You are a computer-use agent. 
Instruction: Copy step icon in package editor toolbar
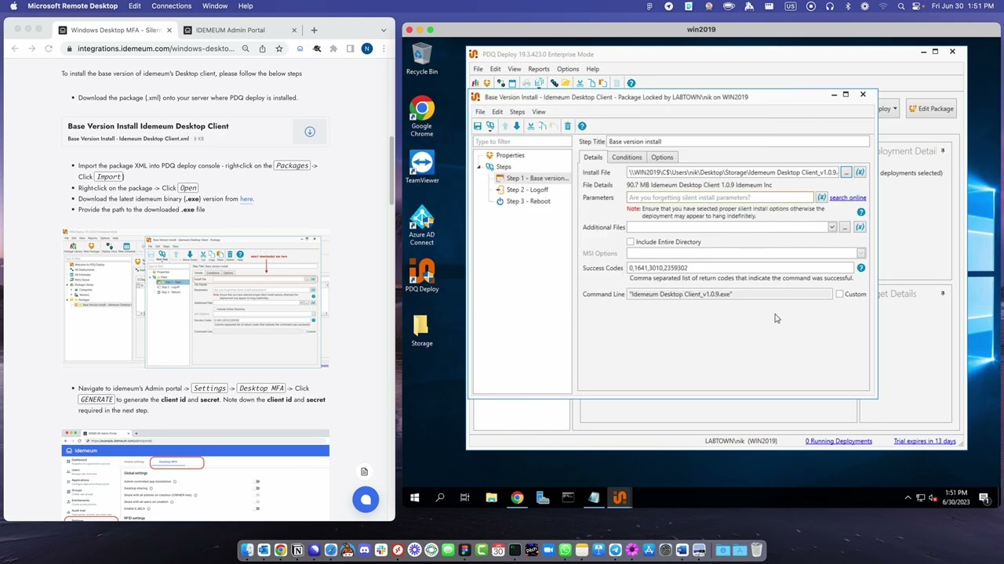point(541,126)
